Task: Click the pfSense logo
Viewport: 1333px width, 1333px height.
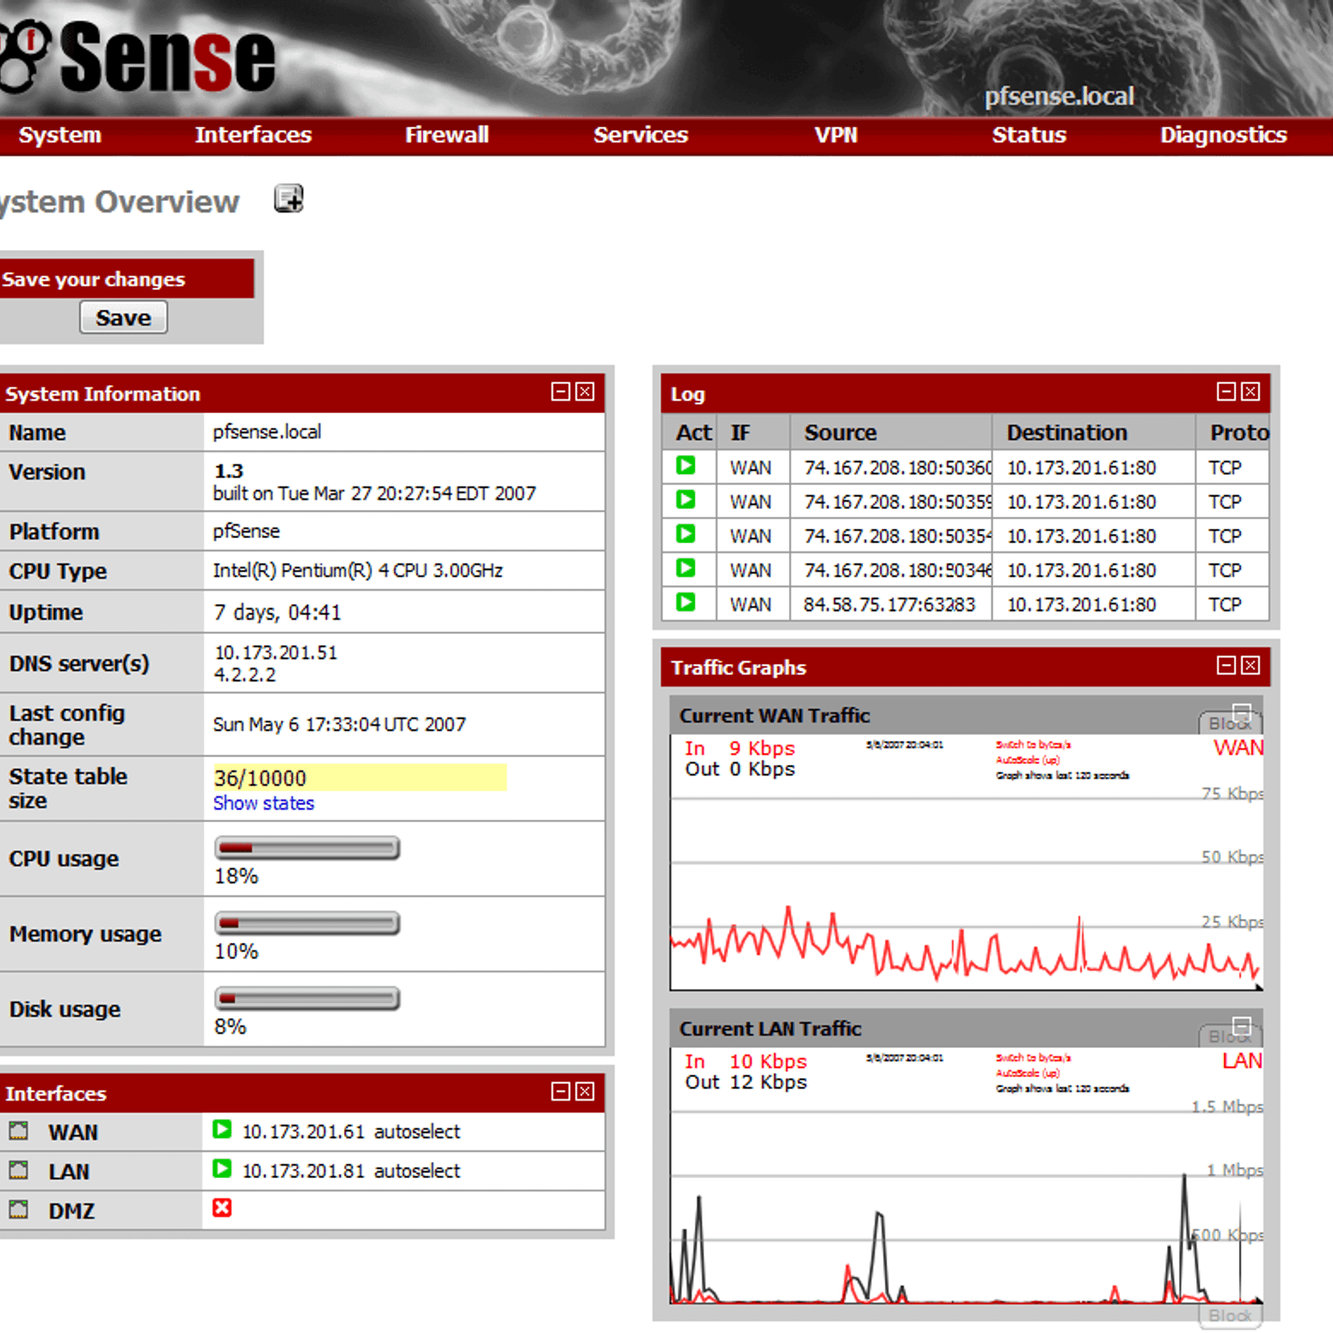Action: pyautogui.click(x=137, y=57)
